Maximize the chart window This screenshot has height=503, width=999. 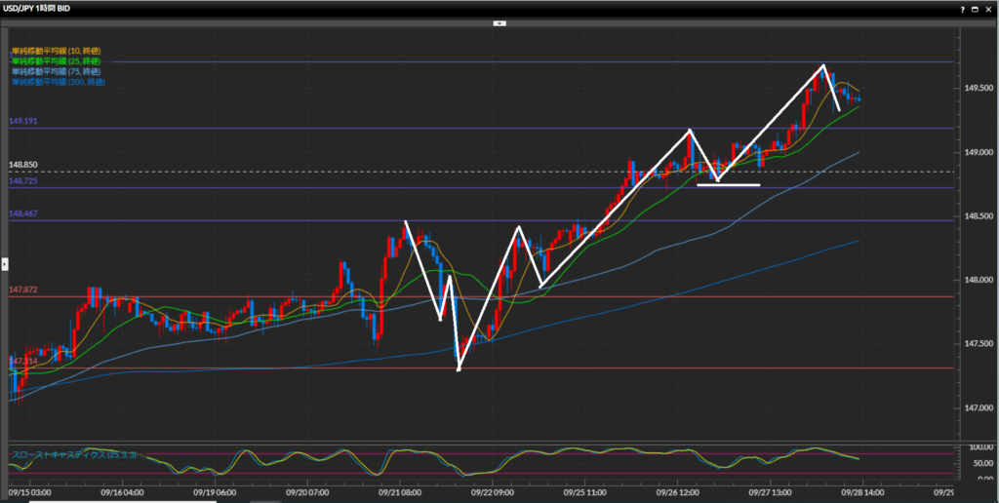point(976,8)
